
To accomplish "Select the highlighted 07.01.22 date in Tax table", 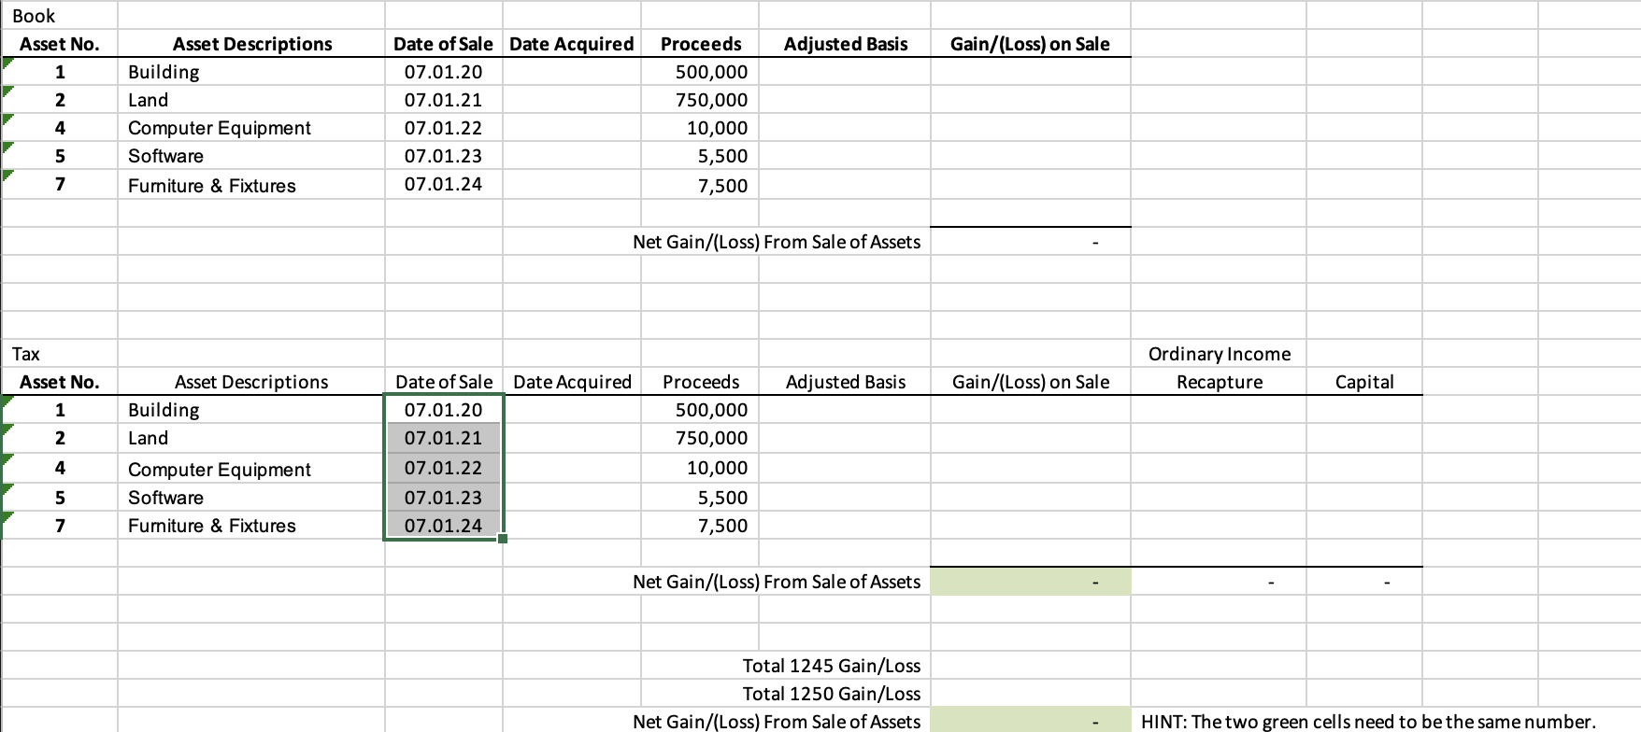I will pyautogui.click(x=444, y=468).
